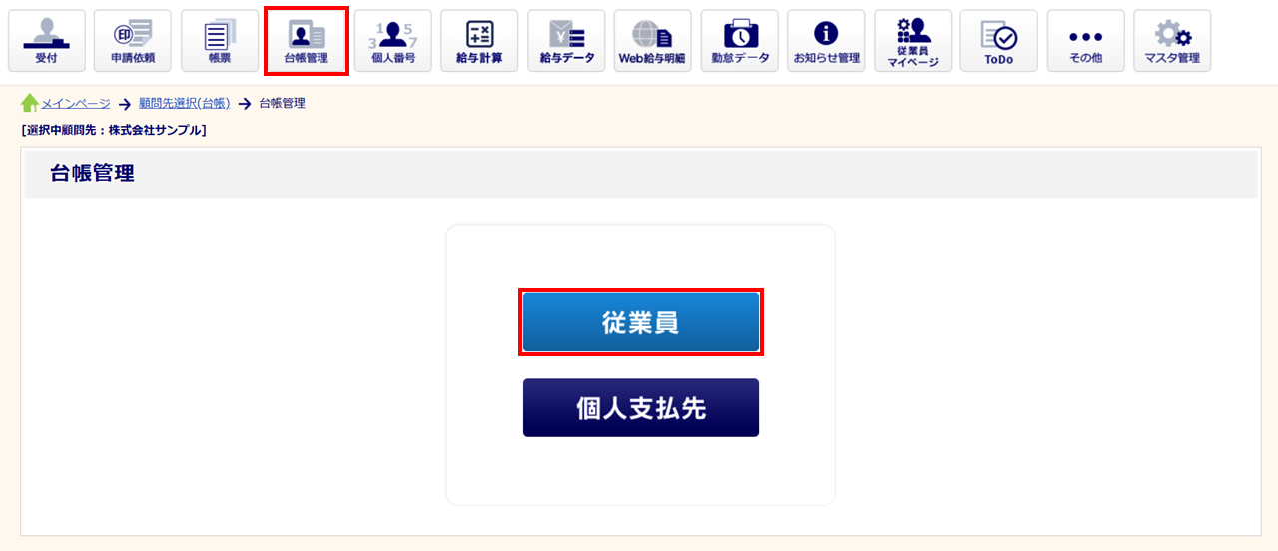The width and height of the screenshot is (1278, 551).
Task: Open the その他 three-dots menu
Action: pyautogui.click(x=1086, y=41)
